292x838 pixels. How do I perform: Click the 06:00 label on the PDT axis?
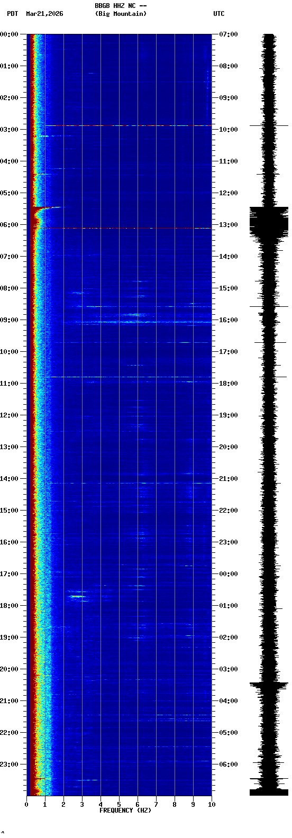point(9,225)
